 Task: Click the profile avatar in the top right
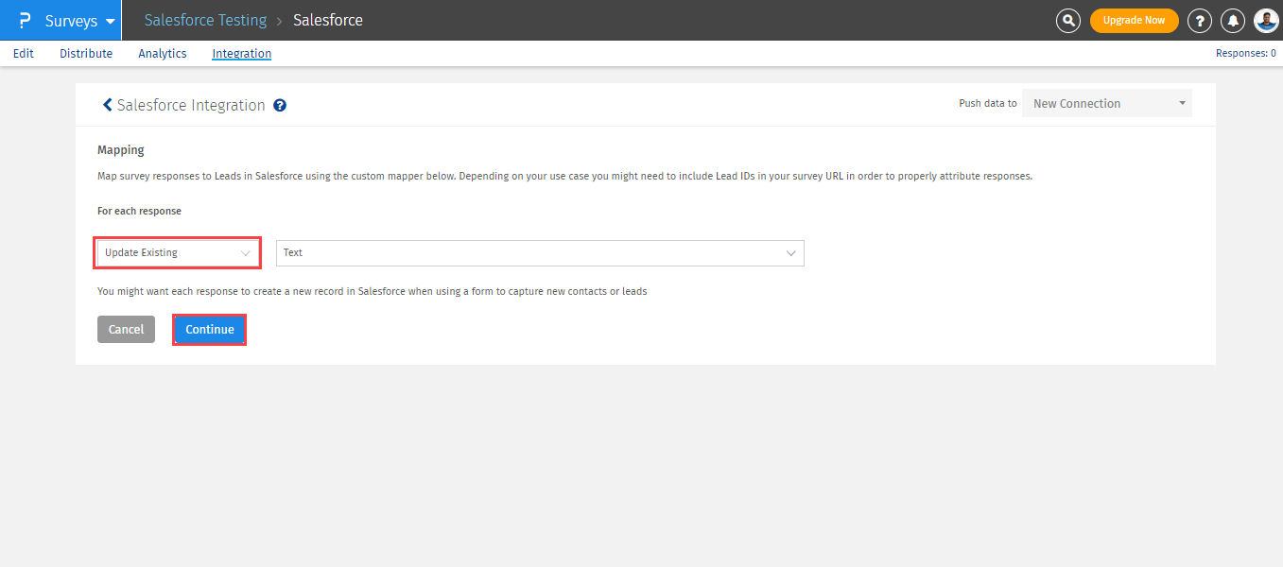pos(1265,20)
